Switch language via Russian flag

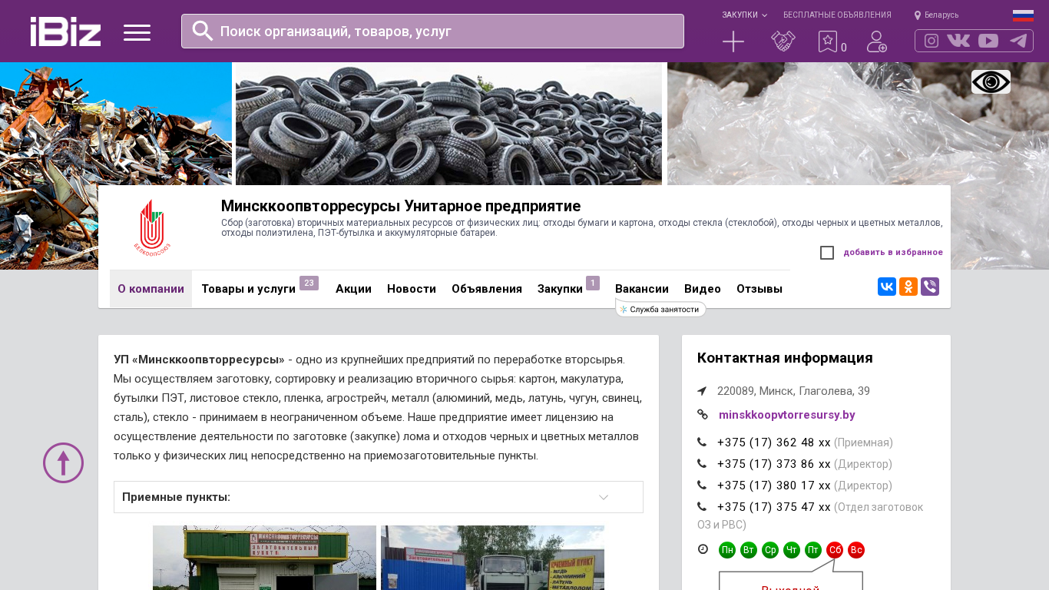pos(1023,15)
